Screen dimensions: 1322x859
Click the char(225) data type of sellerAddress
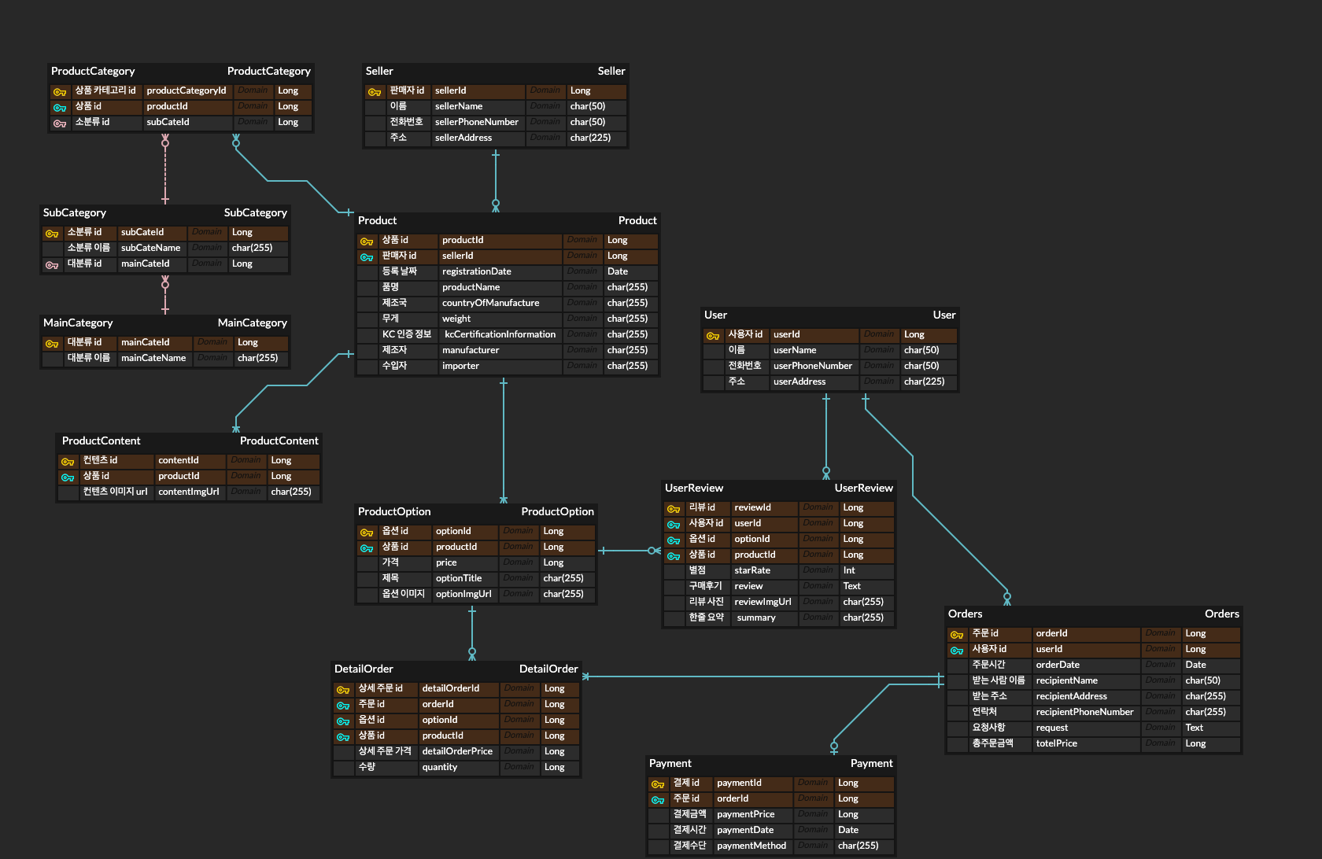[x=590, y=138]
